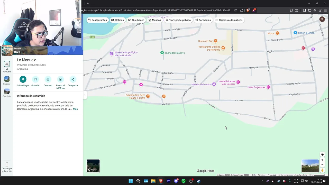Select Simon & Simon shopping marker
The width and height of the screenshot is (329, 185).
coord(295,33)
